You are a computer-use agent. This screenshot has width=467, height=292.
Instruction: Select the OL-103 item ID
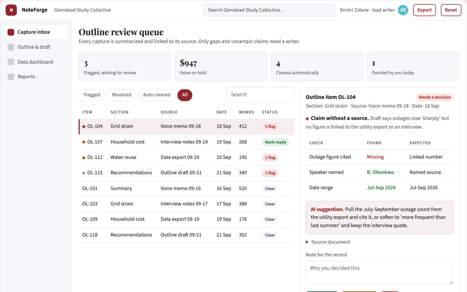coord(90,204)
